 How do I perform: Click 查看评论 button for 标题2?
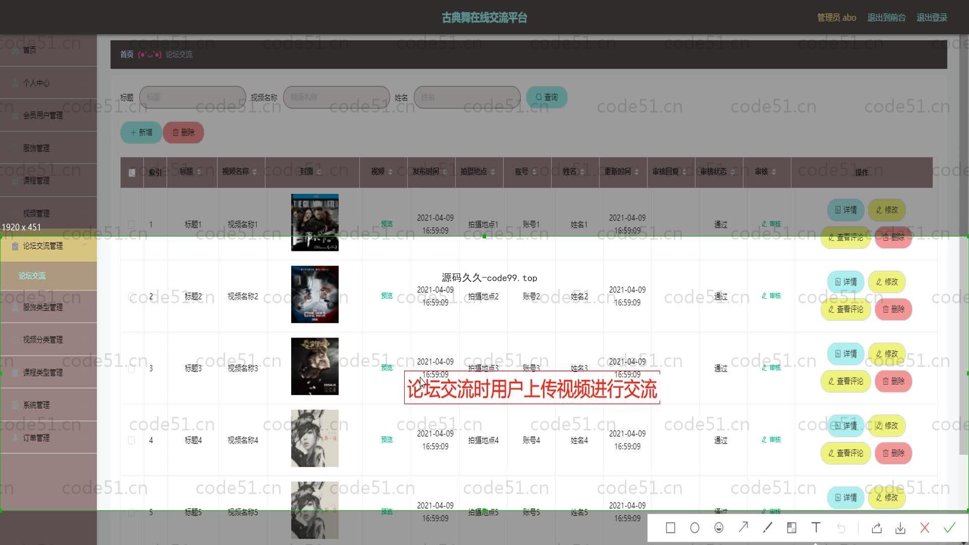point(845,309)
